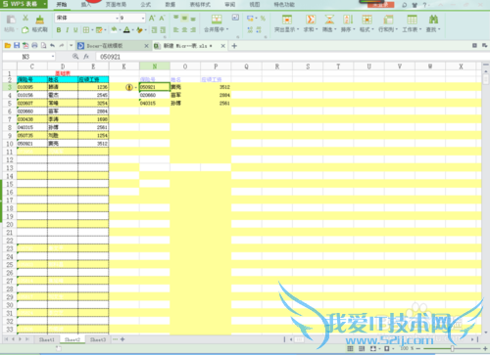
Task: Click the WPS 表格 application menu button
Action: [24, 4]
